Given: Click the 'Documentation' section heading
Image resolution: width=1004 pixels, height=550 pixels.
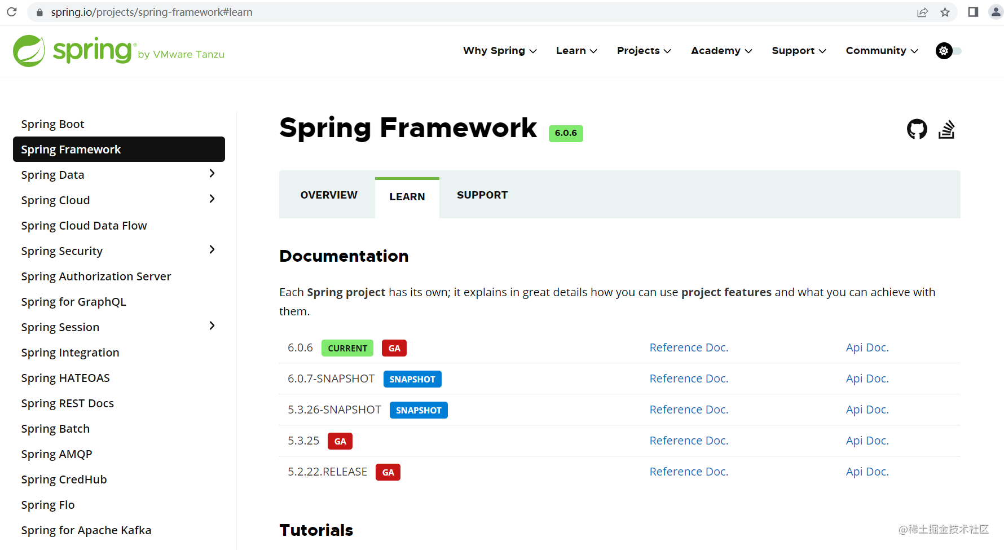Looking at the screenshot, I should click(344, 256).
